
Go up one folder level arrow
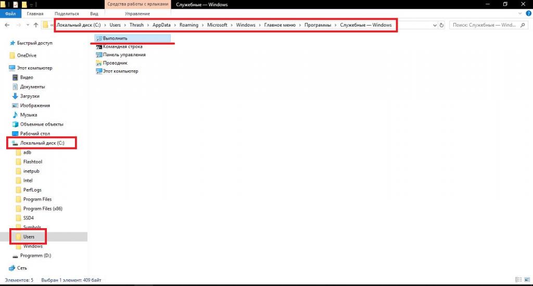[x=36, y=25]
